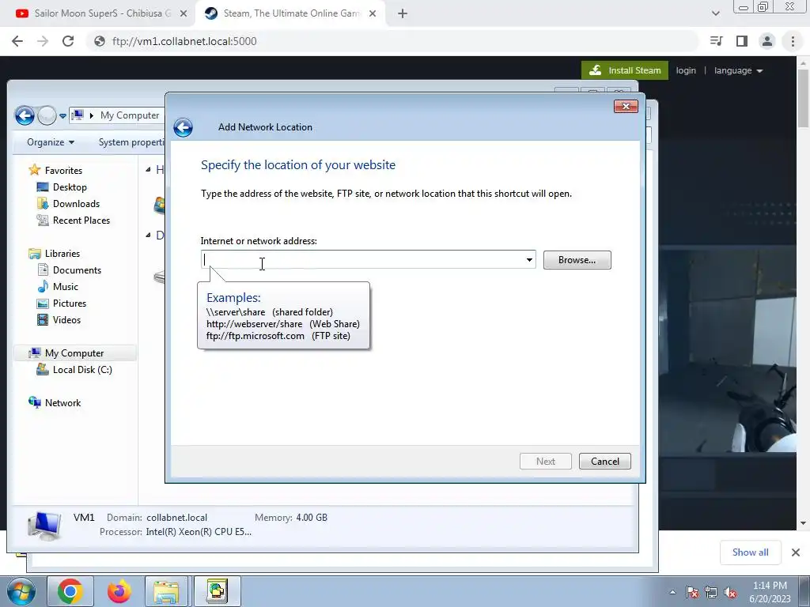Open Videos library in sidebar
This screenshot has width=810, height=607.
pos(66,319)
